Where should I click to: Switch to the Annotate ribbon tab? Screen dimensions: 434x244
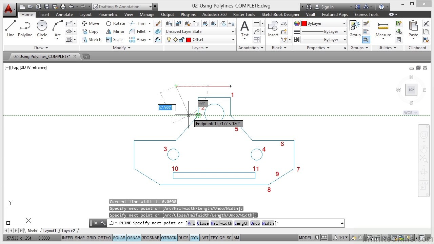64,15
